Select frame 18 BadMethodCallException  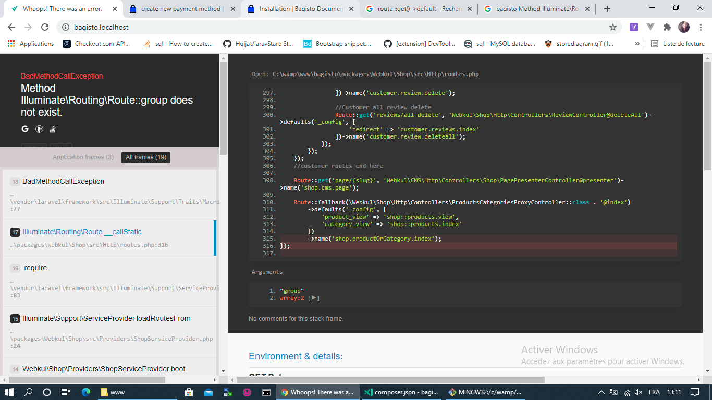coord(109,195)
